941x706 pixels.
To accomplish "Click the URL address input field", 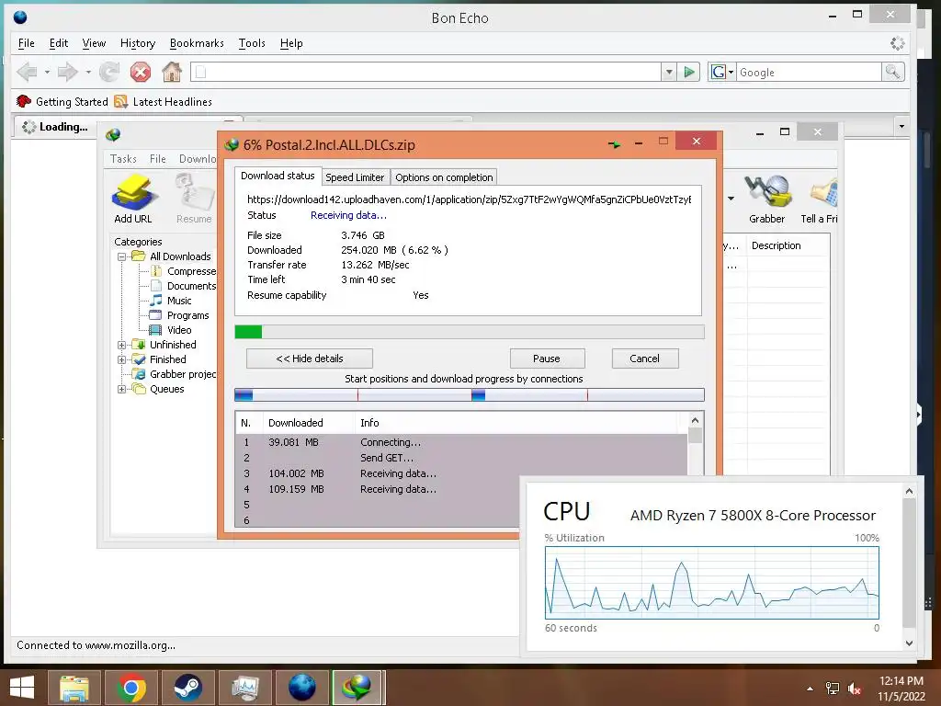I will tap(426, 72).
